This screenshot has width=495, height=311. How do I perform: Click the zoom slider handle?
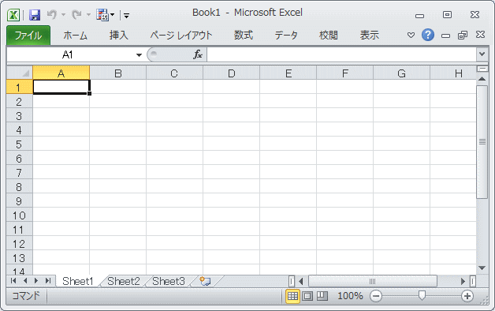pos(422,296)
